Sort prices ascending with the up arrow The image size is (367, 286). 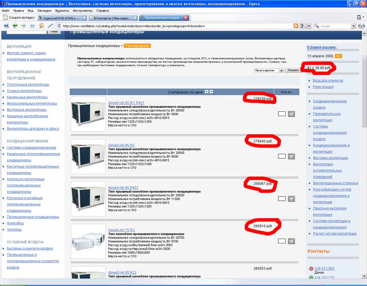tap(211, 92)
